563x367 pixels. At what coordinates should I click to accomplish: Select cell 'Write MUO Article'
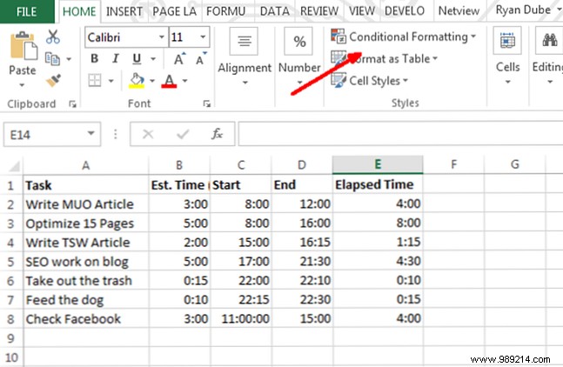(86, 204)
